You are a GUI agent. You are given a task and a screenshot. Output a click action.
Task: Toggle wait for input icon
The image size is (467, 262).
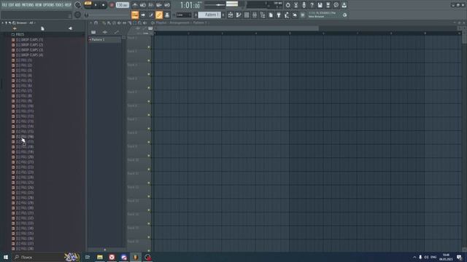pyautogui.click(x=143, y=5)
